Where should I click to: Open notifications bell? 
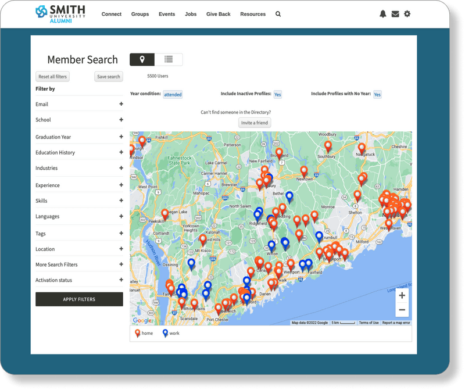[x=383, y=13]
